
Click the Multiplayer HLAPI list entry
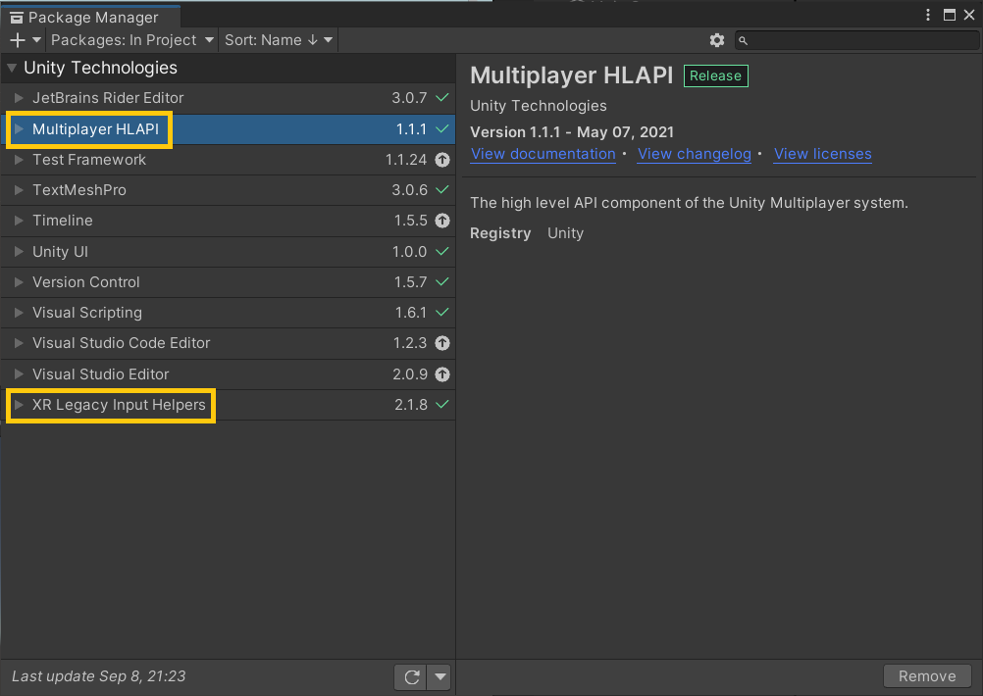(229, 129)
